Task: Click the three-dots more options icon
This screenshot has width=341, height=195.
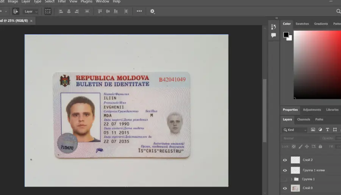Action: point(139,11)
